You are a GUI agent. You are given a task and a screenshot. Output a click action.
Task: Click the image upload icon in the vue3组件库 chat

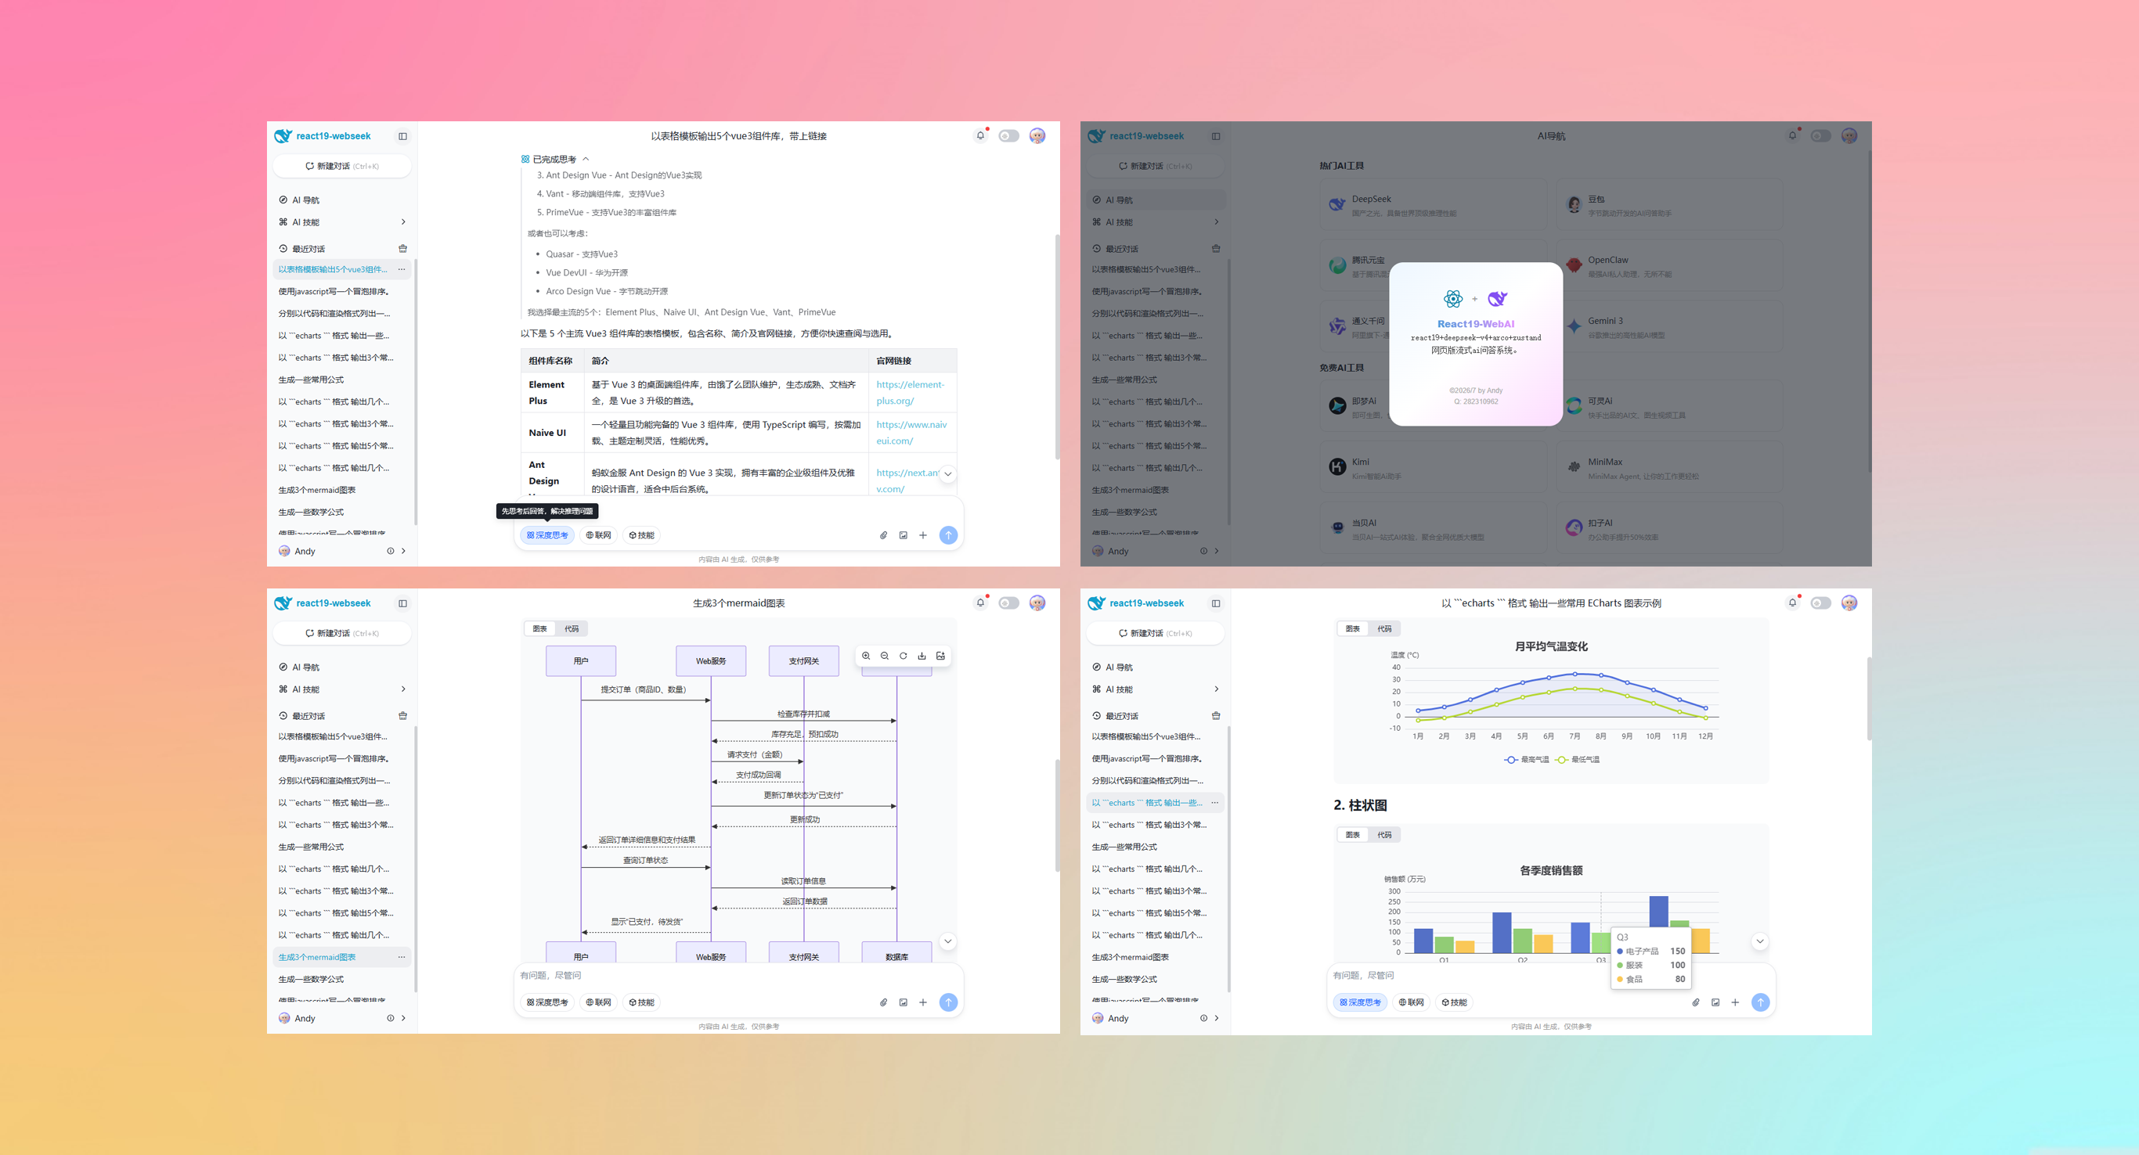(x=904, y=535)
